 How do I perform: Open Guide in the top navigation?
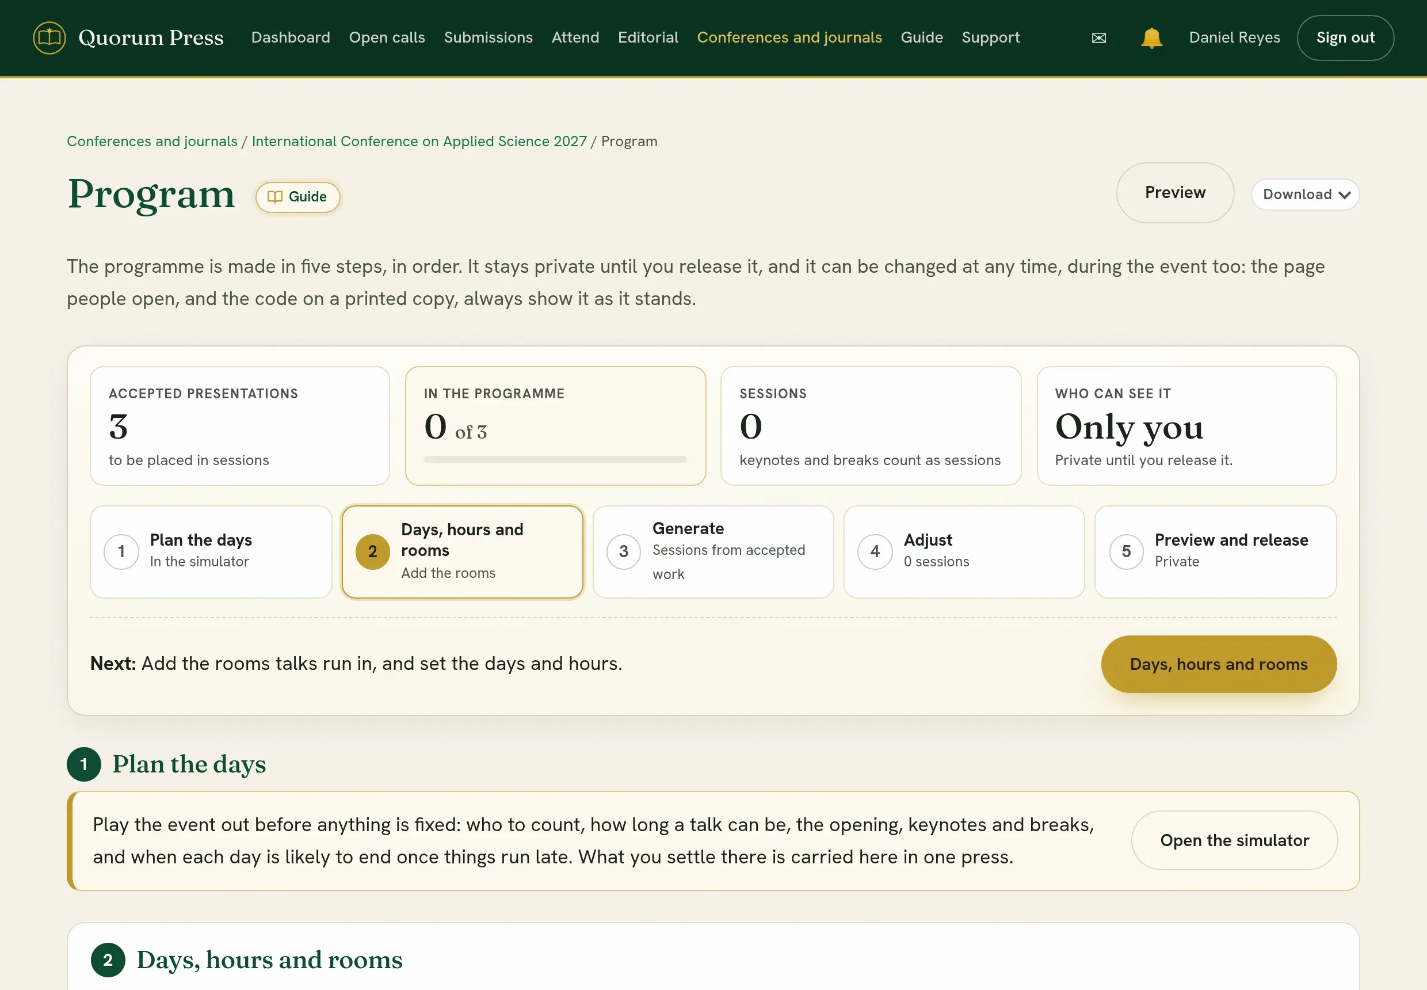tap(922, 37)
